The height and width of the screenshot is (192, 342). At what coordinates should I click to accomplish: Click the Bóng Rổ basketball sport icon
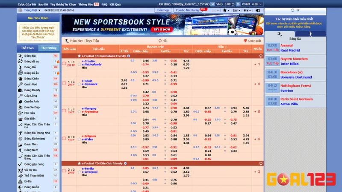(21, 67)
